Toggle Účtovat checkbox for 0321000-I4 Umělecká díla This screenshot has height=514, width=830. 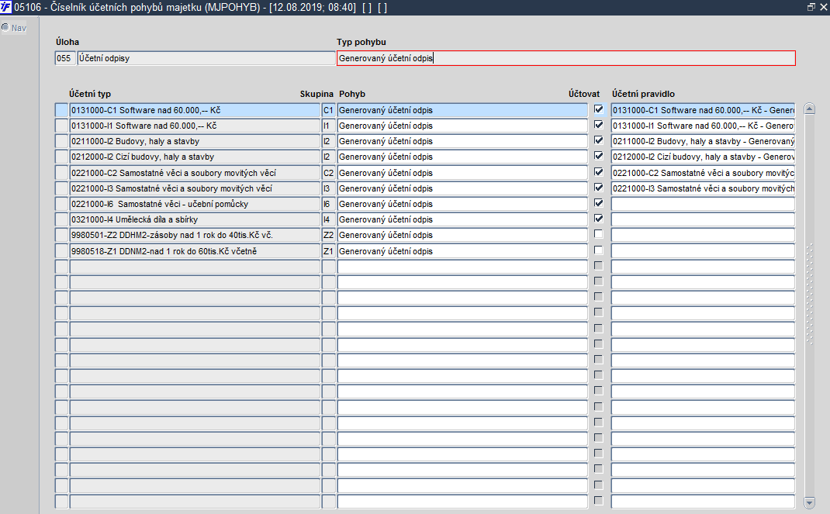599,219
